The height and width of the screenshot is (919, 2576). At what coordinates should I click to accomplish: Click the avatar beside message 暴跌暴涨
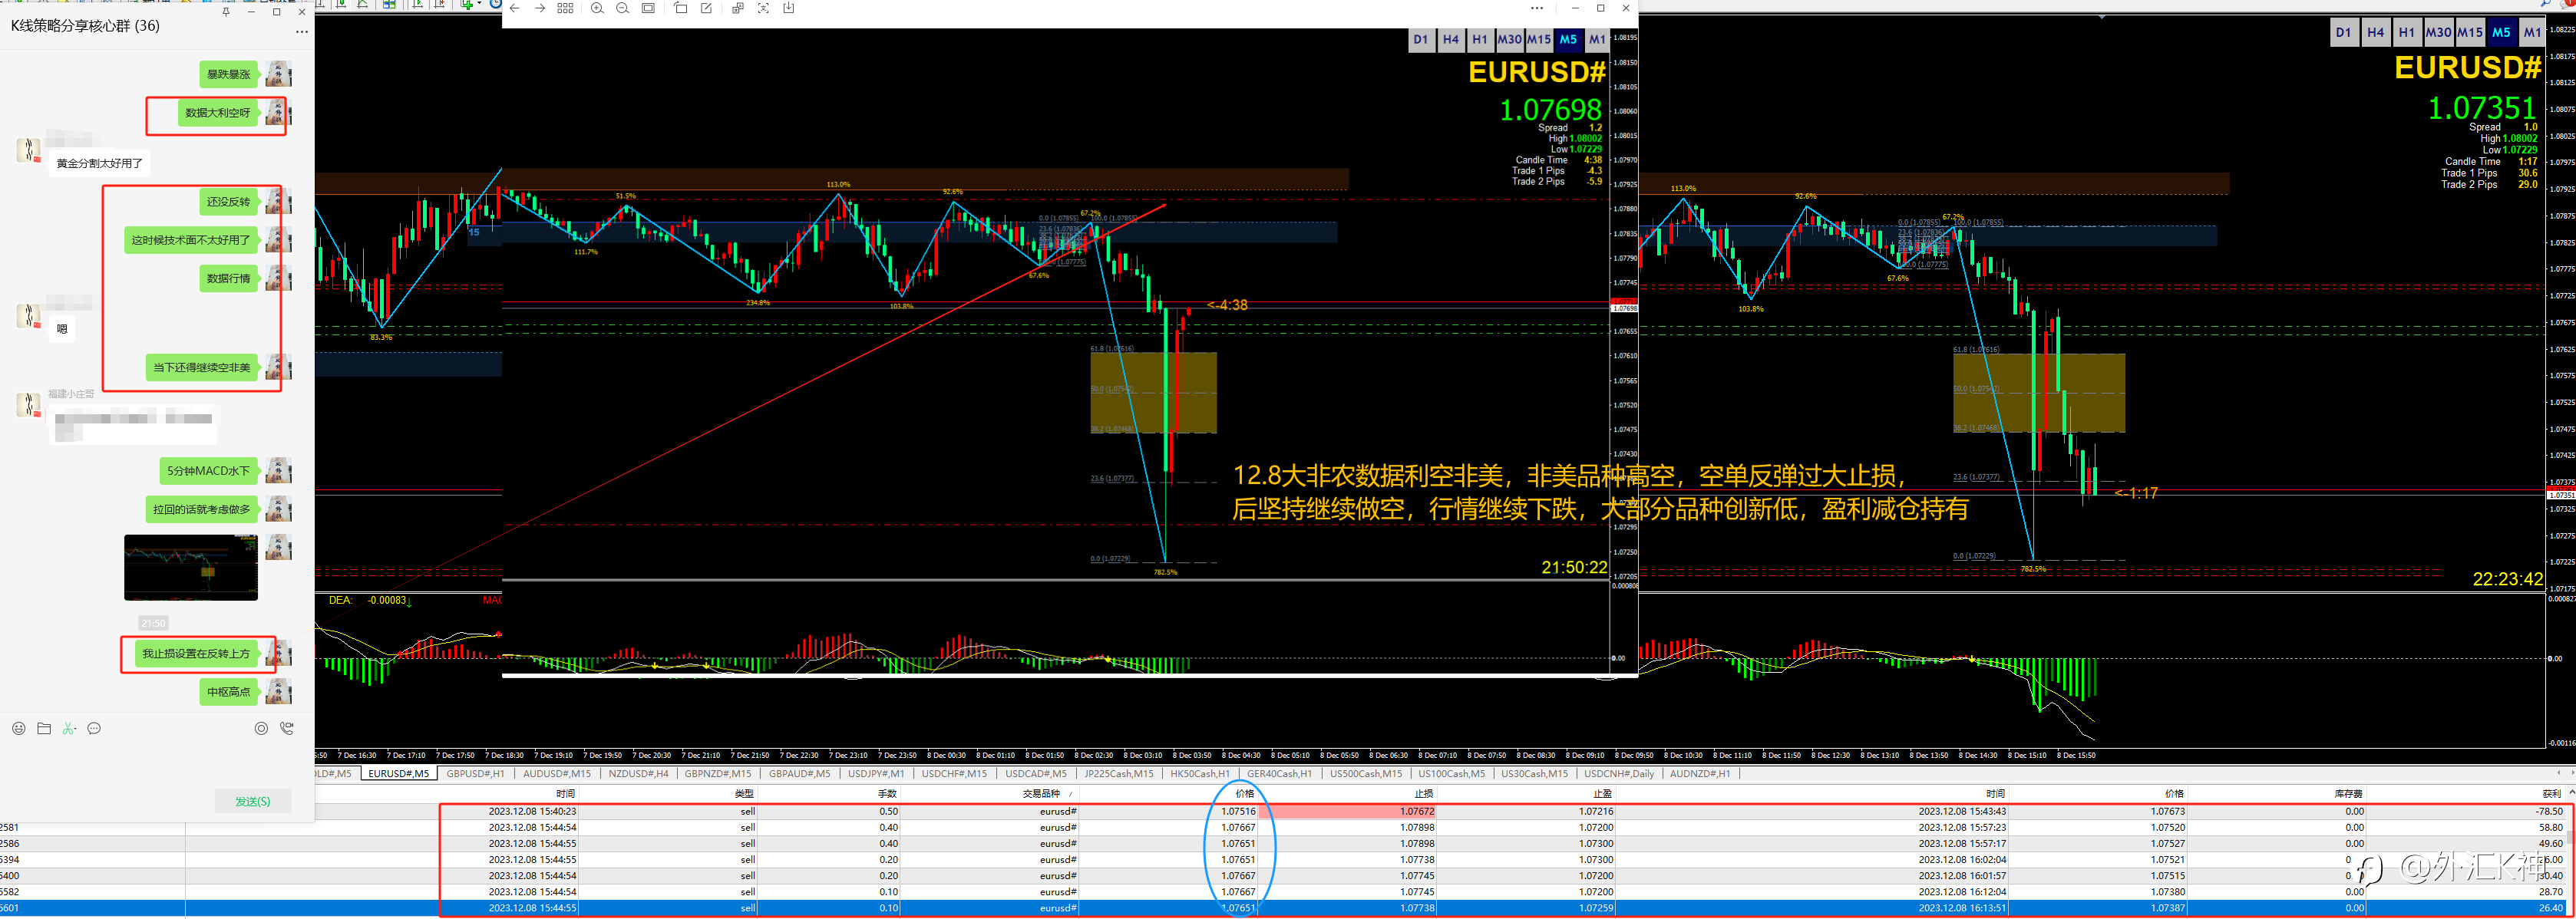(x=279, y=74)
